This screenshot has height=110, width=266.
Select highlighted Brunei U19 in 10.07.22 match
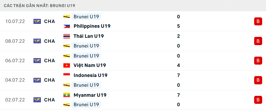click(86, 17)
